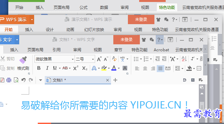Click the Format Painter 格式刷 brush
Viewport: 224px width, 124px height.
tap(23, 63)
